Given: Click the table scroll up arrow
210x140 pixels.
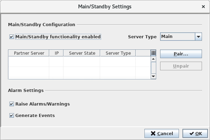Looking at the screenshot, I should pos(153,59).
